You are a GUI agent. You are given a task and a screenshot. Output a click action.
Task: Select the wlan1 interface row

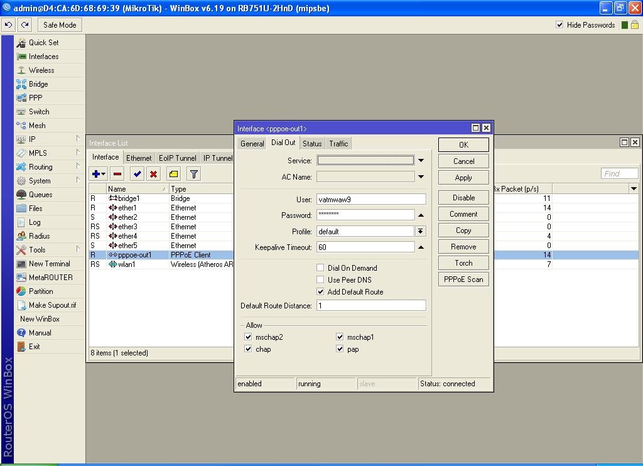pyautogui.click(x=161, y=264)
